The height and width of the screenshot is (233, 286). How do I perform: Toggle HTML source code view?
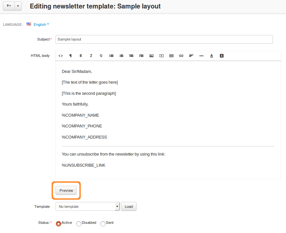60,56
